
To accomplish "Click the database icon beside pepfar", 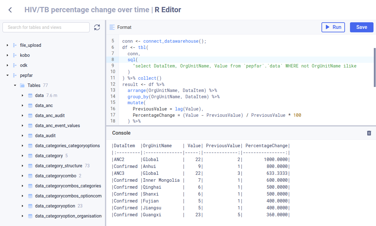I will pos(14,75).
